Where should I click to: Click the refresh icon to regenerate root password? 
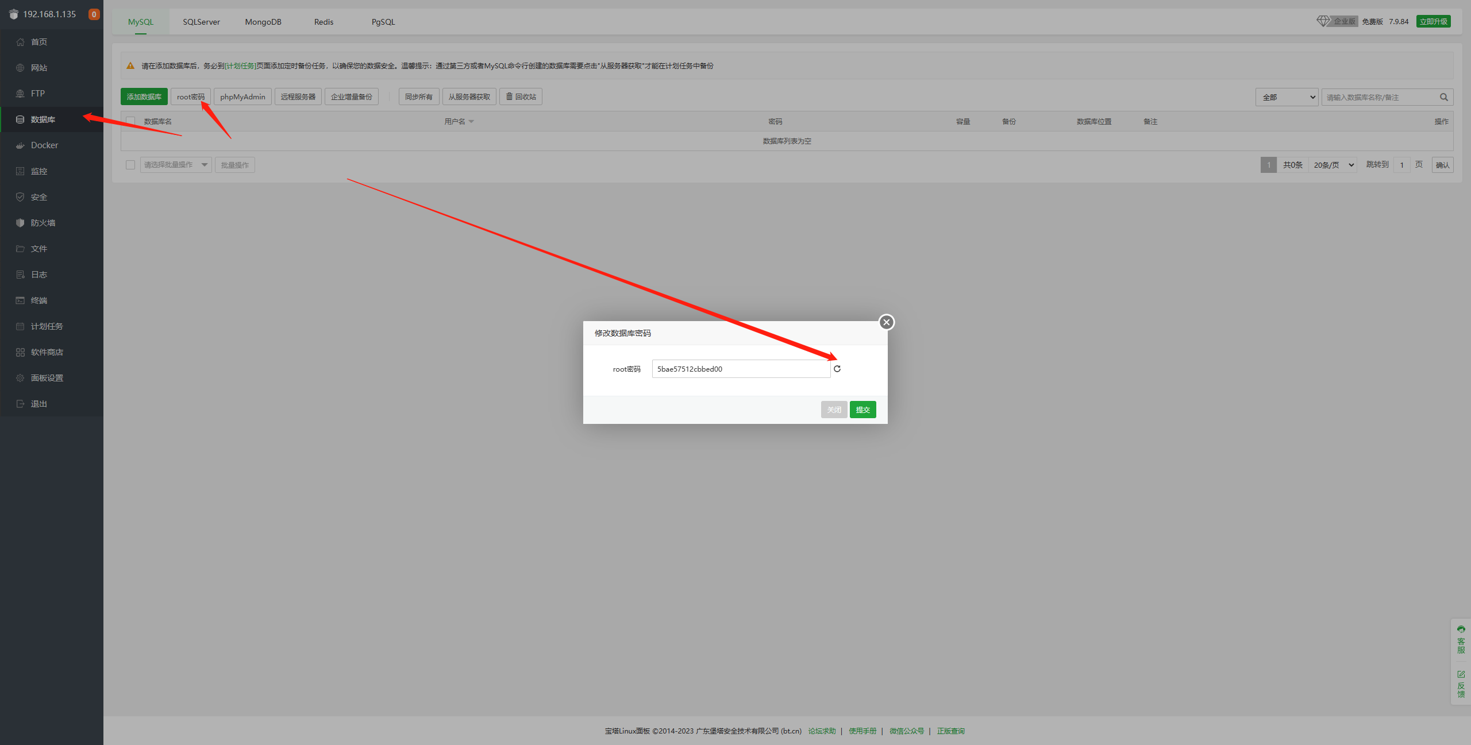coord(837,369)
